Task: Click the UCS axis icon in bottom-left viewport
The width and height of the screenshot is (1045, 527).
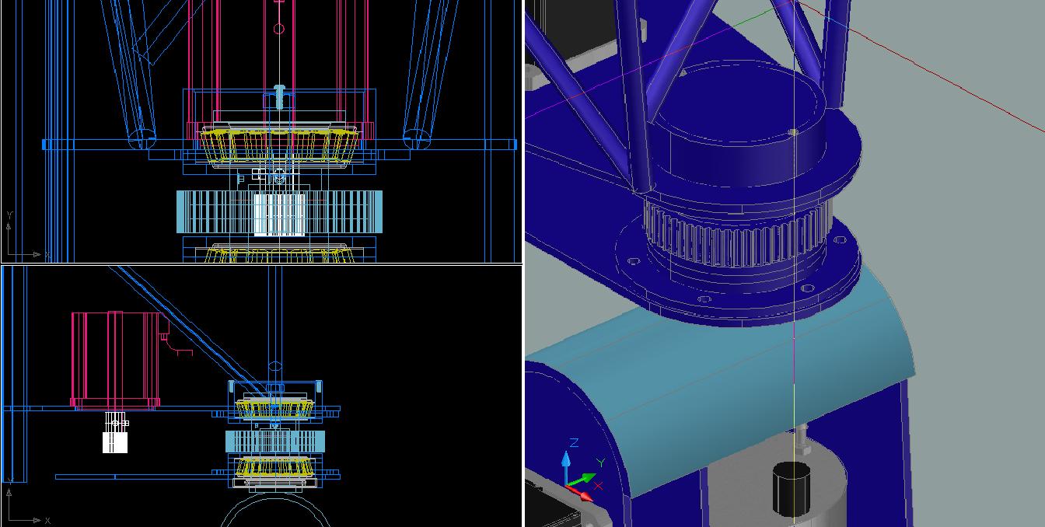Action: 27,501
